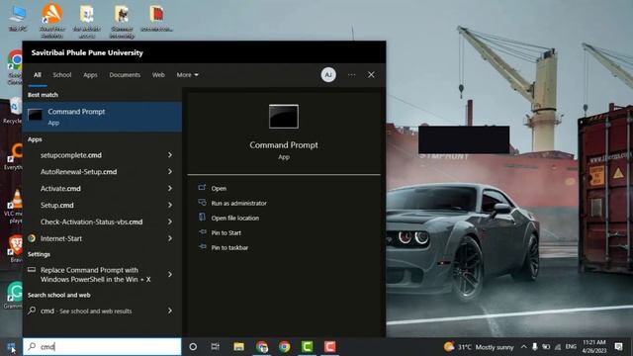Click the taskbar clock showing 11:21 AM
This screenshot has height=356, width=633.
(594, 347)
